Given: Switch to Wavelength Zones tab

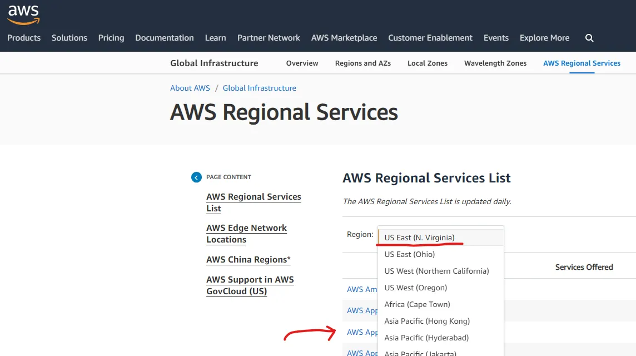Looking at the screenshot, I should point(495,63).
